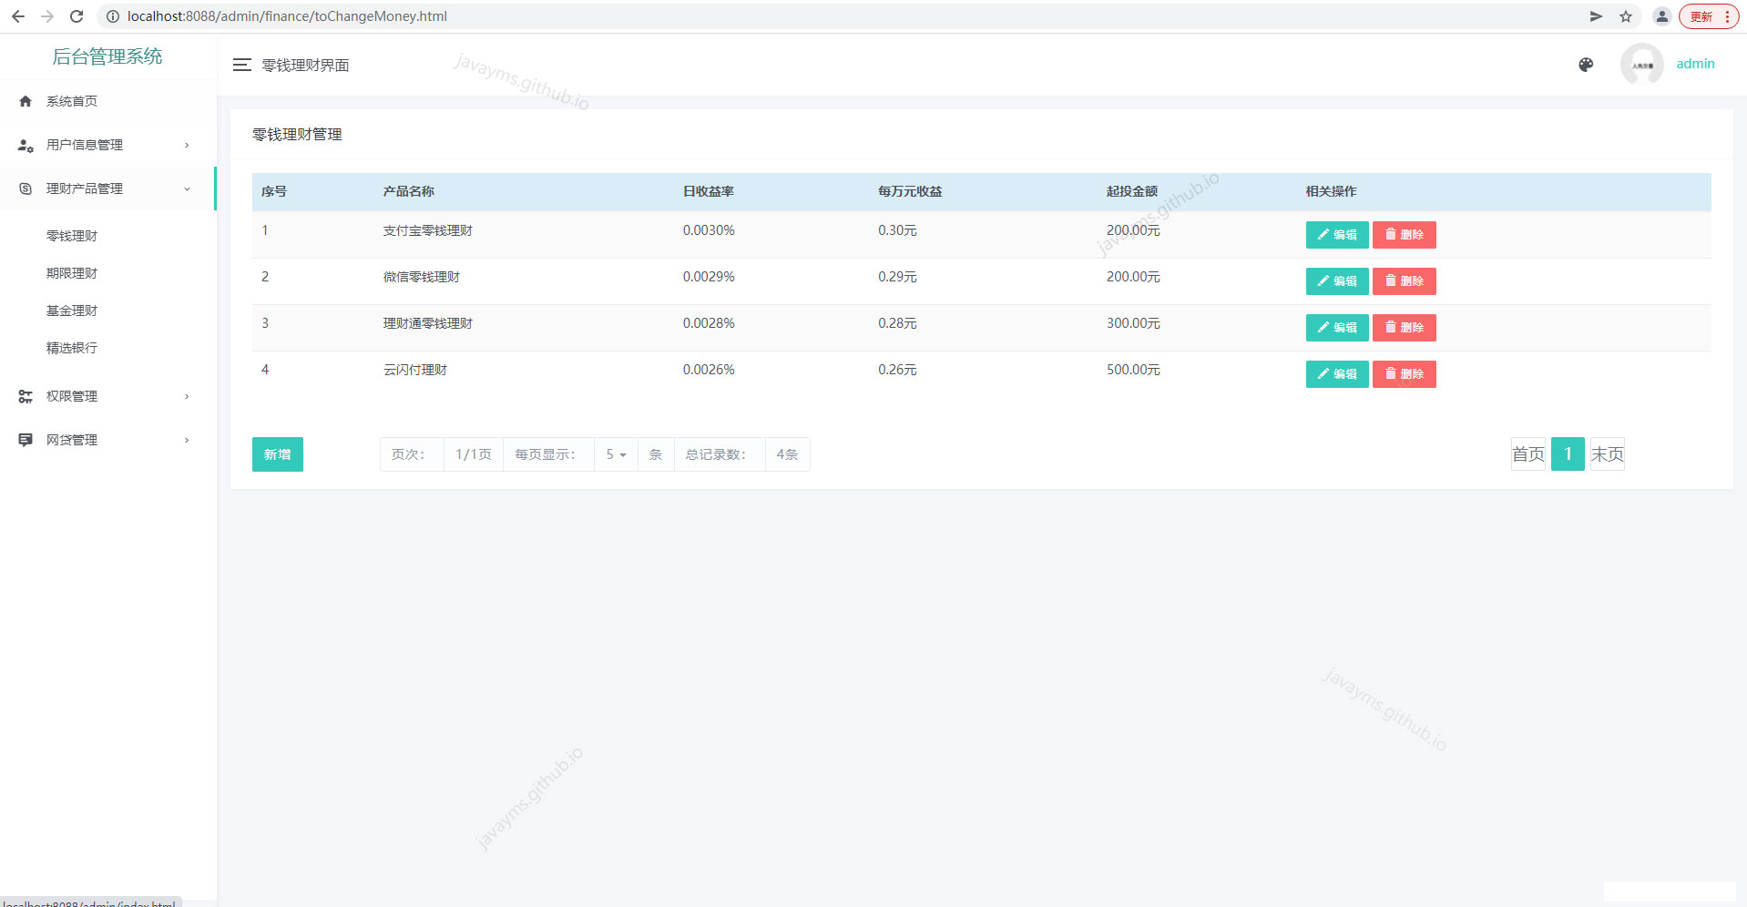The height and width of the screenshot is (907, 1747).
Task: Open the theme palette icon
Action: pyautogui.click(x=1586, y=65)
